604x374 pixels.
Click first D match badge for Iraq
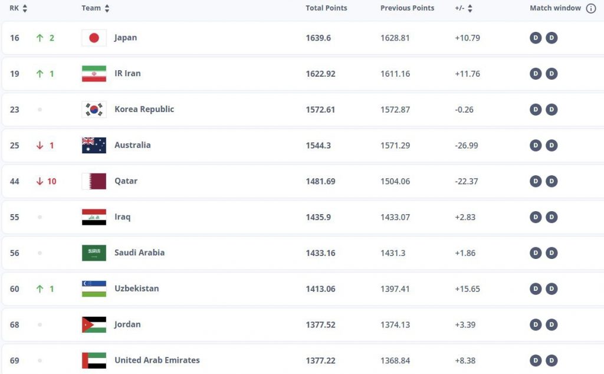[x=536, y=217]
